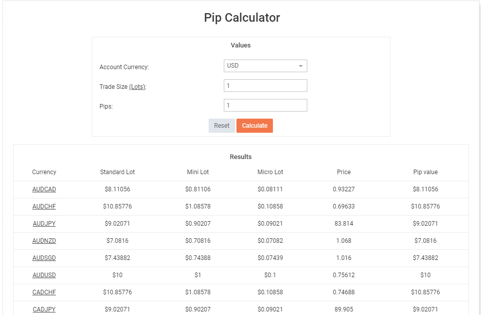Click the orange Calculate button
481x315 pixels.
(x=255, y=126)
